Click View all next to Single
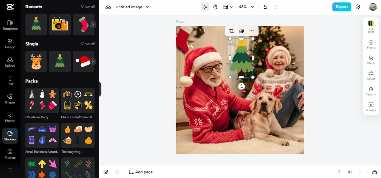 point(88,44)
